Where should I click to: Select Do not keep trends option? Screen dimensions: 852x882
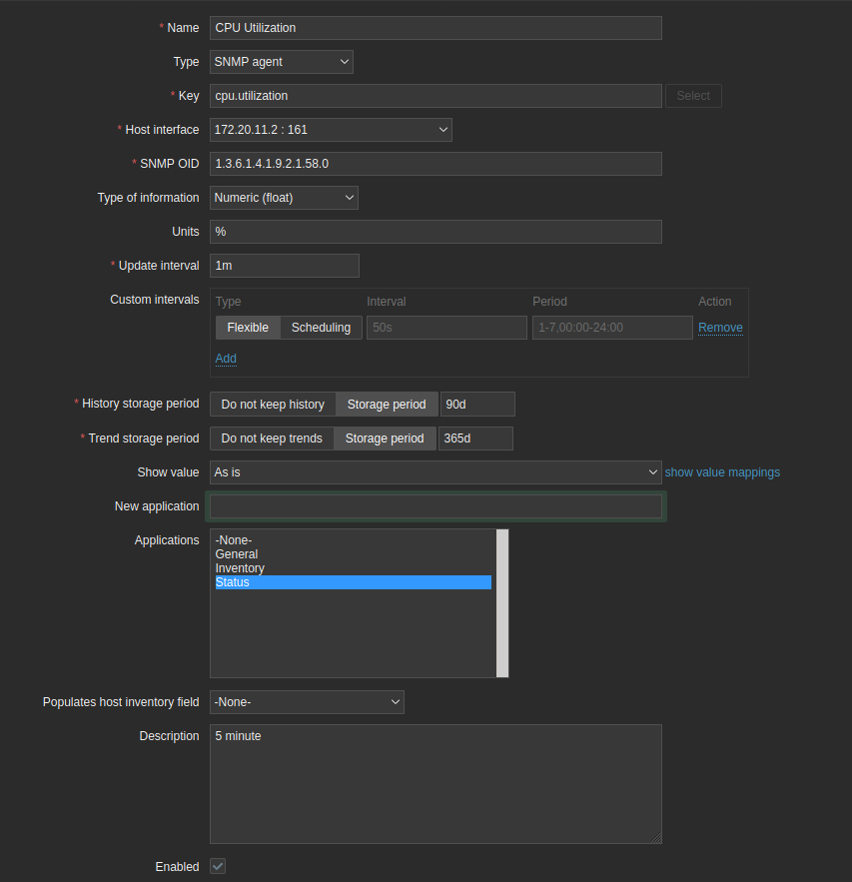tap(272, 439)
